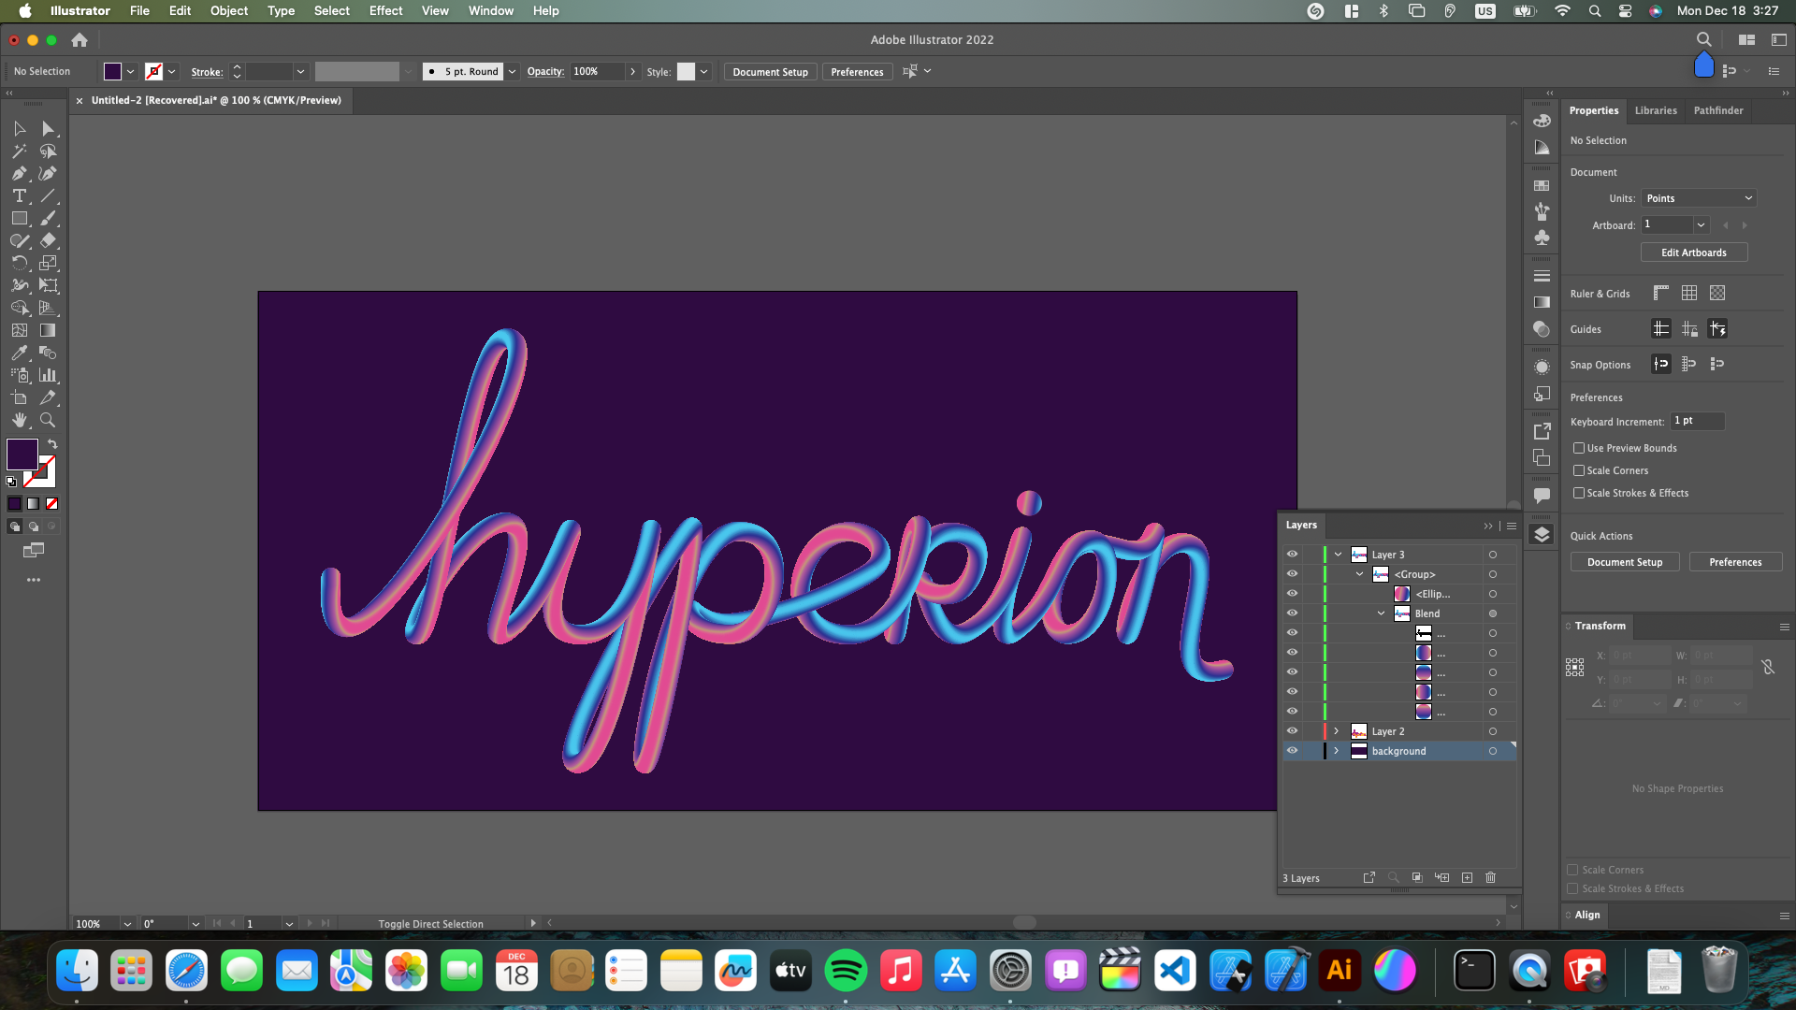Select the Direct Selection tool
This screenshot has width=1796, height=1010.
49,129
